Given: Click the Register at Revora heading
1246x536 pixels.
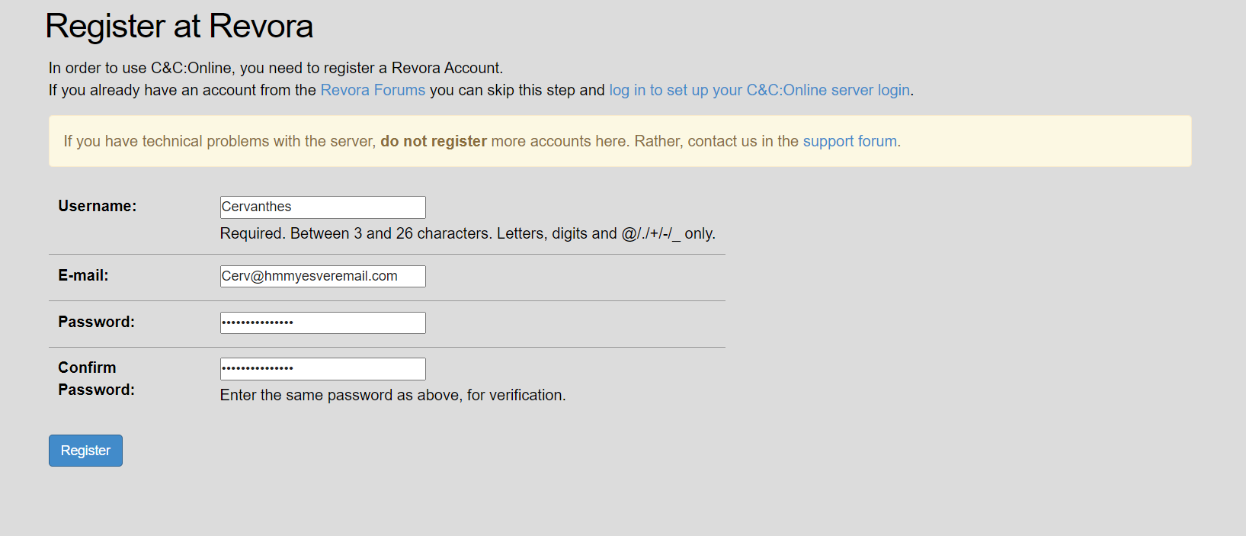Looking at the screenshot, I should (179, 26).
